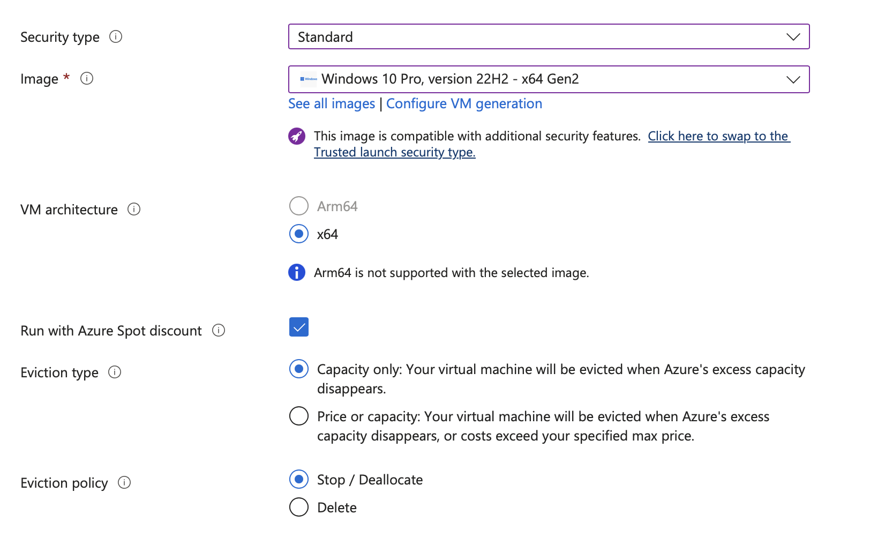This screenshot has height=537, width=870.
Task: Click the Trusted launch security type link
Action: pos(394,152)
